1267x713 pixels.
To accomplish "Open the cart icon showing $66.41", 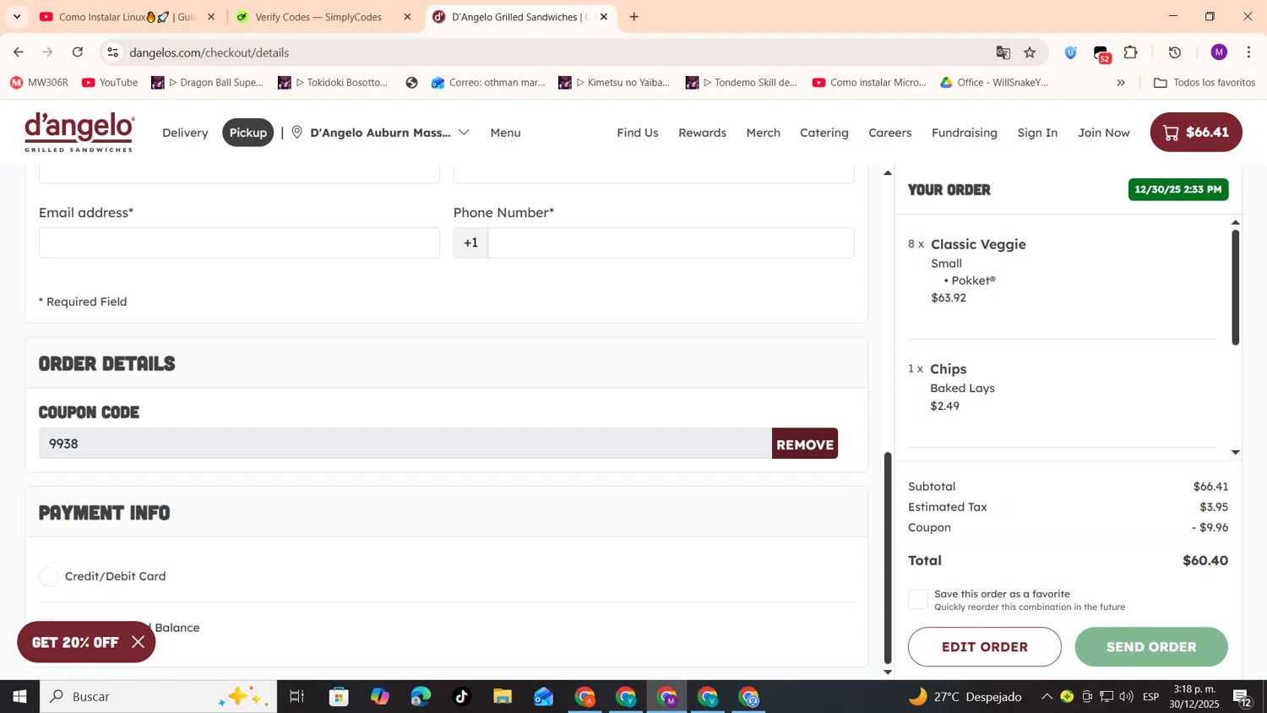I will tap(1195, 133).
